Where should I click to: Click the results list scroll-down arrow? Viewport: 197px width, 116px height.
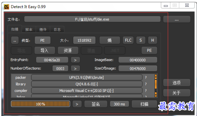[156, 94]
